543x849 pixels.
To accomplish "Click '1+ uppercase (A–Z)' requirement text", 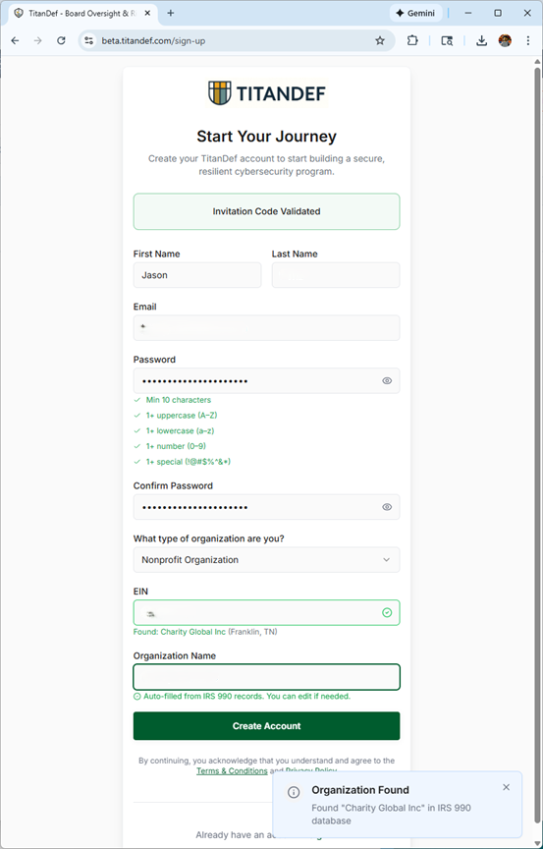I will coord(182,416).
